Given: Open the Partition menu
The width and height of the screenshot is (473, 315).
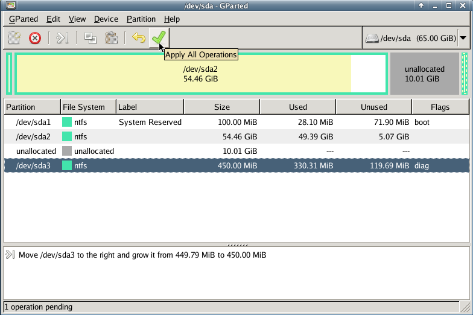Looking at the screenshot, I should pyautogui.click(x=141, y=19).
